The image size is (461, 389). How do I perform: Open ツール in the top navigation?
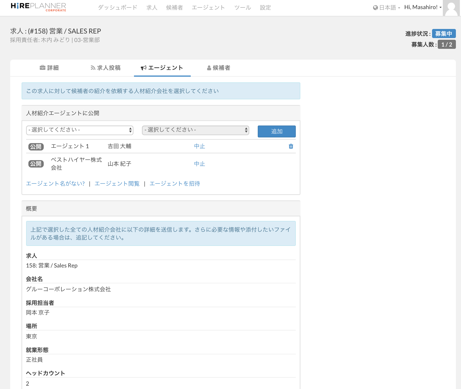point(243,8)
